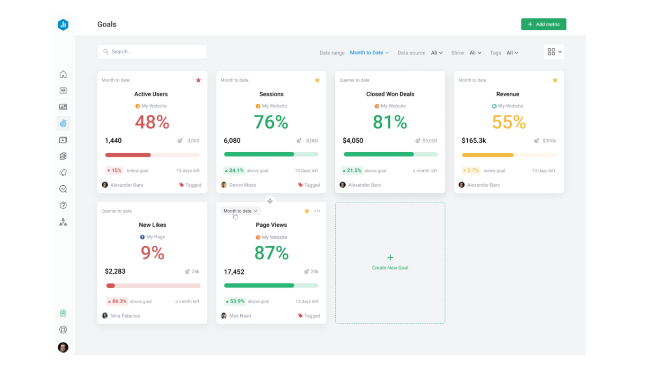Click Nina Palacios avatar on New Likes card
Screen dimensions: 658x370
[105, 316]
